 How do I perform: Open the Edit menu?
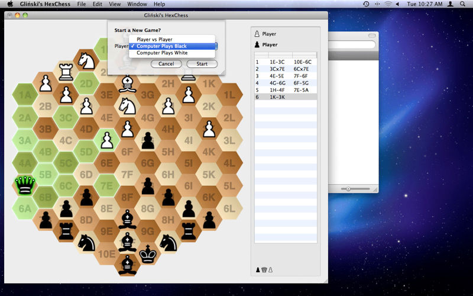coord(97,4)
